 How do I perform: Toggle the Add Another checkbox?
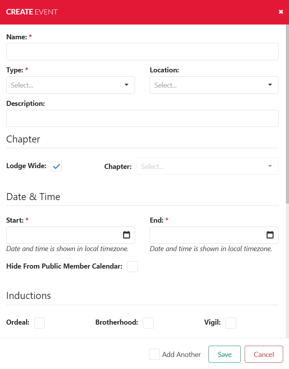[154, 354]
